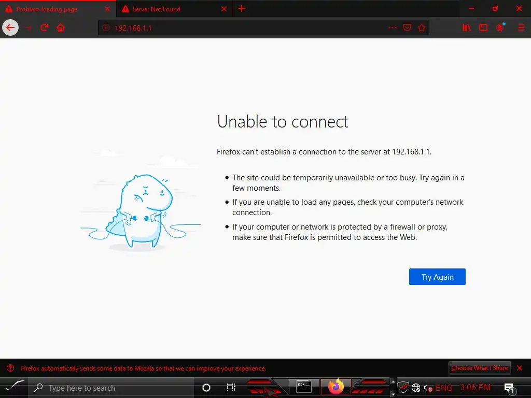Open the Firefox account icon
Screen dimensions: 531x398
[x=500, y=27]
